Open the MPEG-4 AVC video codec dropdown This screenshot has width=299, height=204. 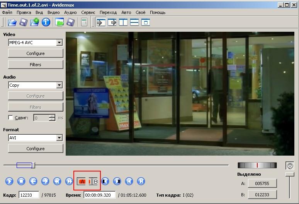pos(59,43)
